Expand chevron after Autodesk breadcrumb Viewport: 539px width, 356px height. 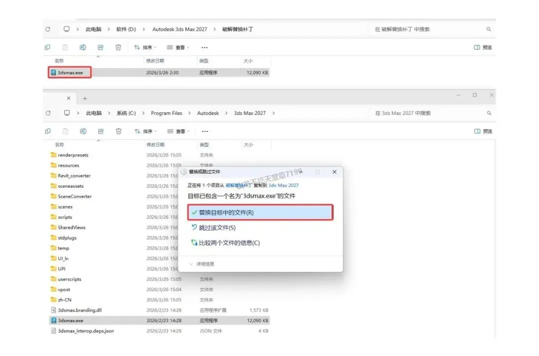(226, 113)
